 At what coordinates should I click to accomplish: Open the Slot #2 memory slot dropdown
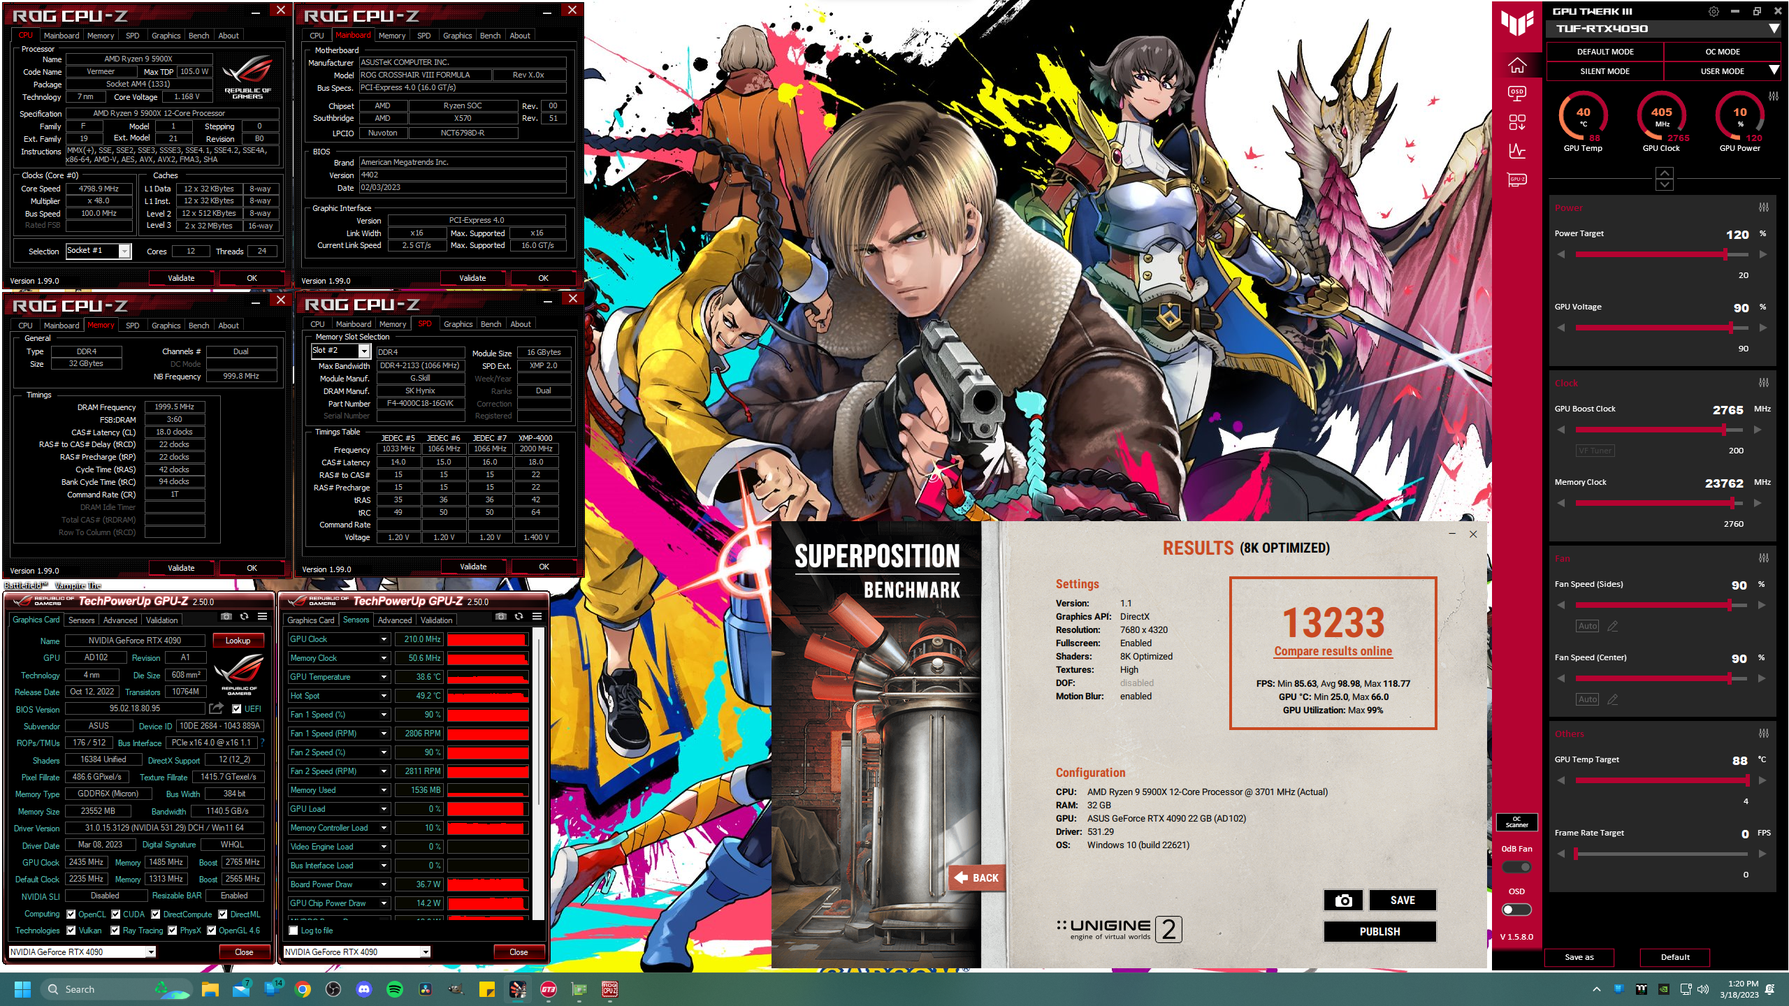(364, 351)
